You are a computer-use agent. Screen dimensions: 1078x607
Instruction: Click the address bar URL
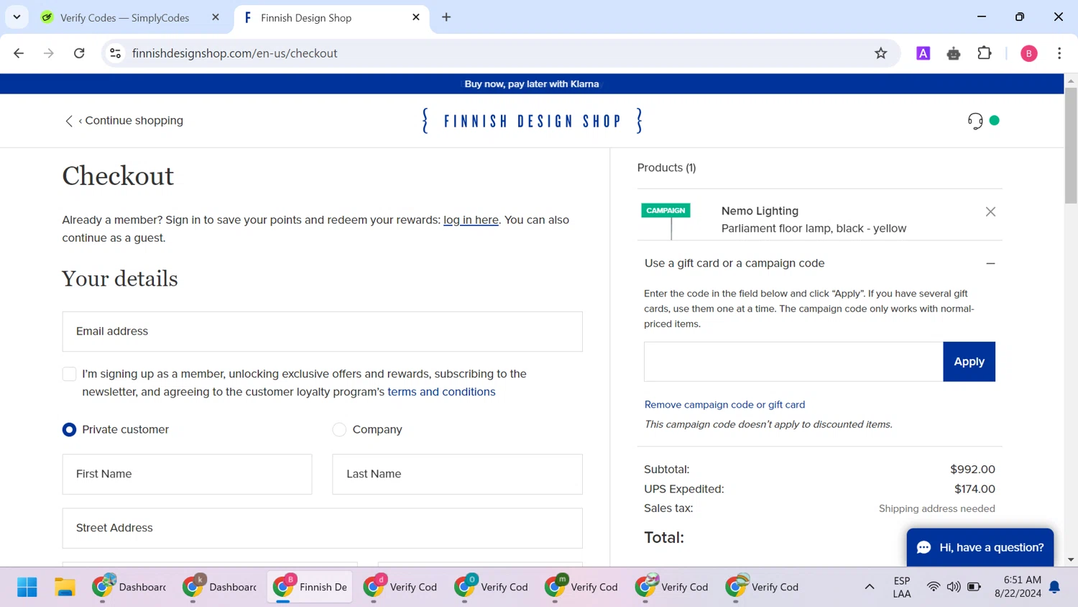pos(235,53)
